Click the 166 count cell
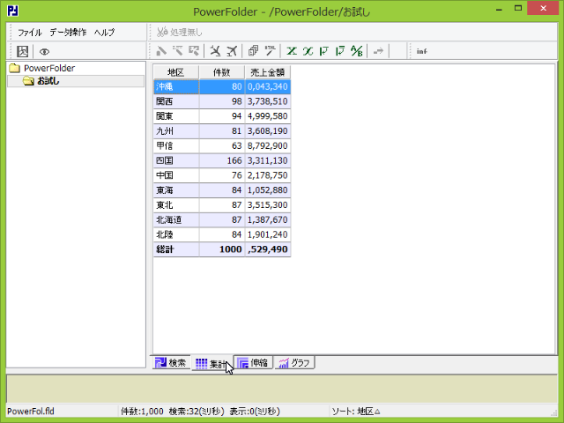Image resolution: width=564 pixels, height=423 pixels. (222, 160)
